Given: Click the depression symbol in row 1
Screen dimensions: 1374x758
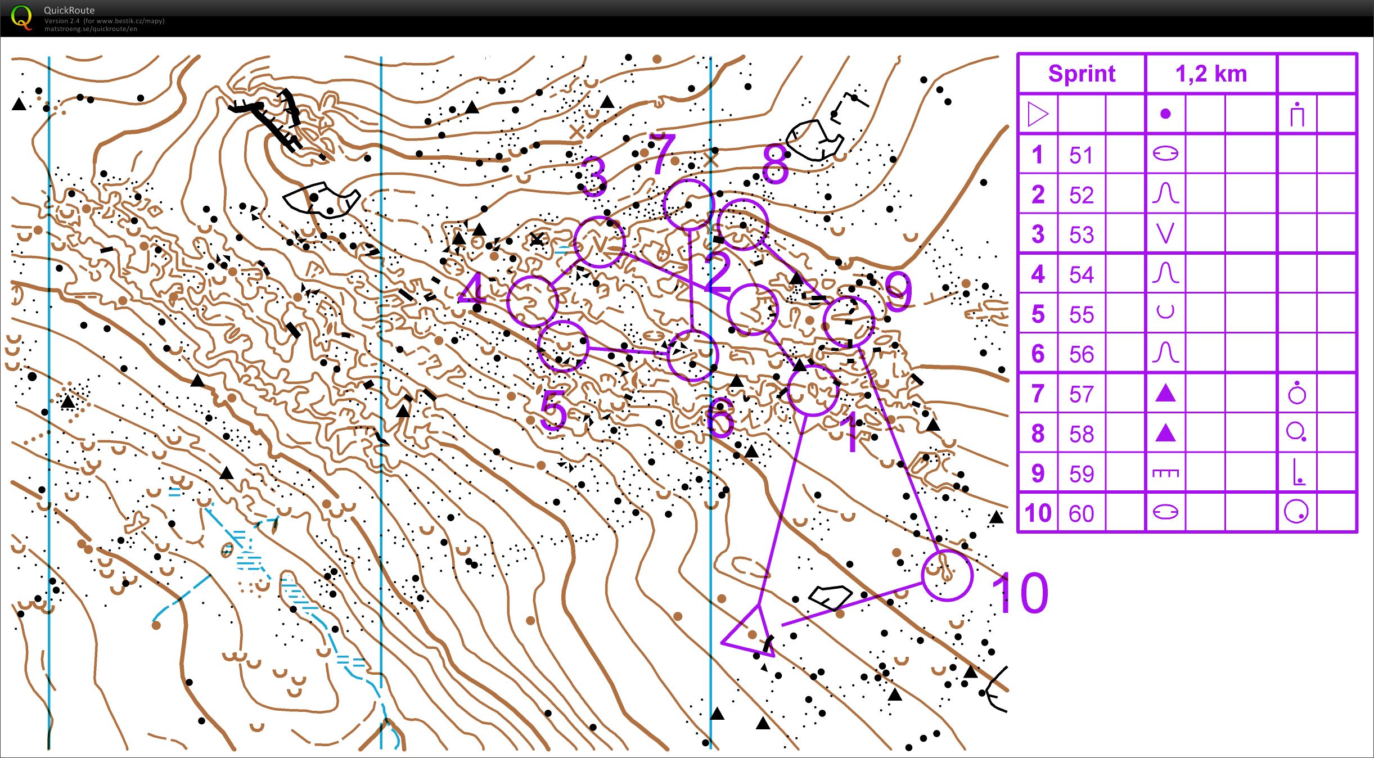Looking at the screenshot, I should (x=1165, y=154).
